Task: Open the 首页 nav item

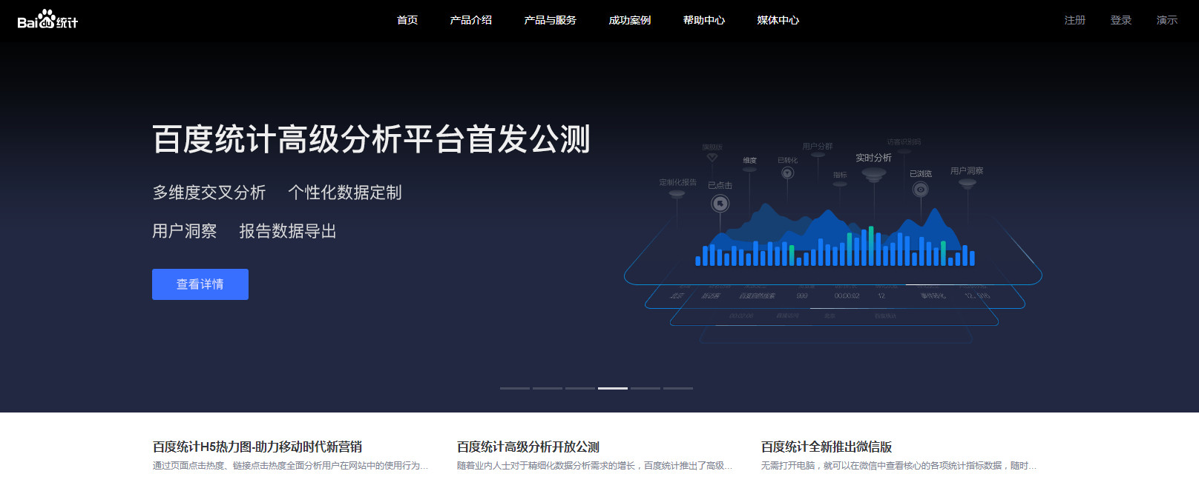Action: click(x=407, y=20)
